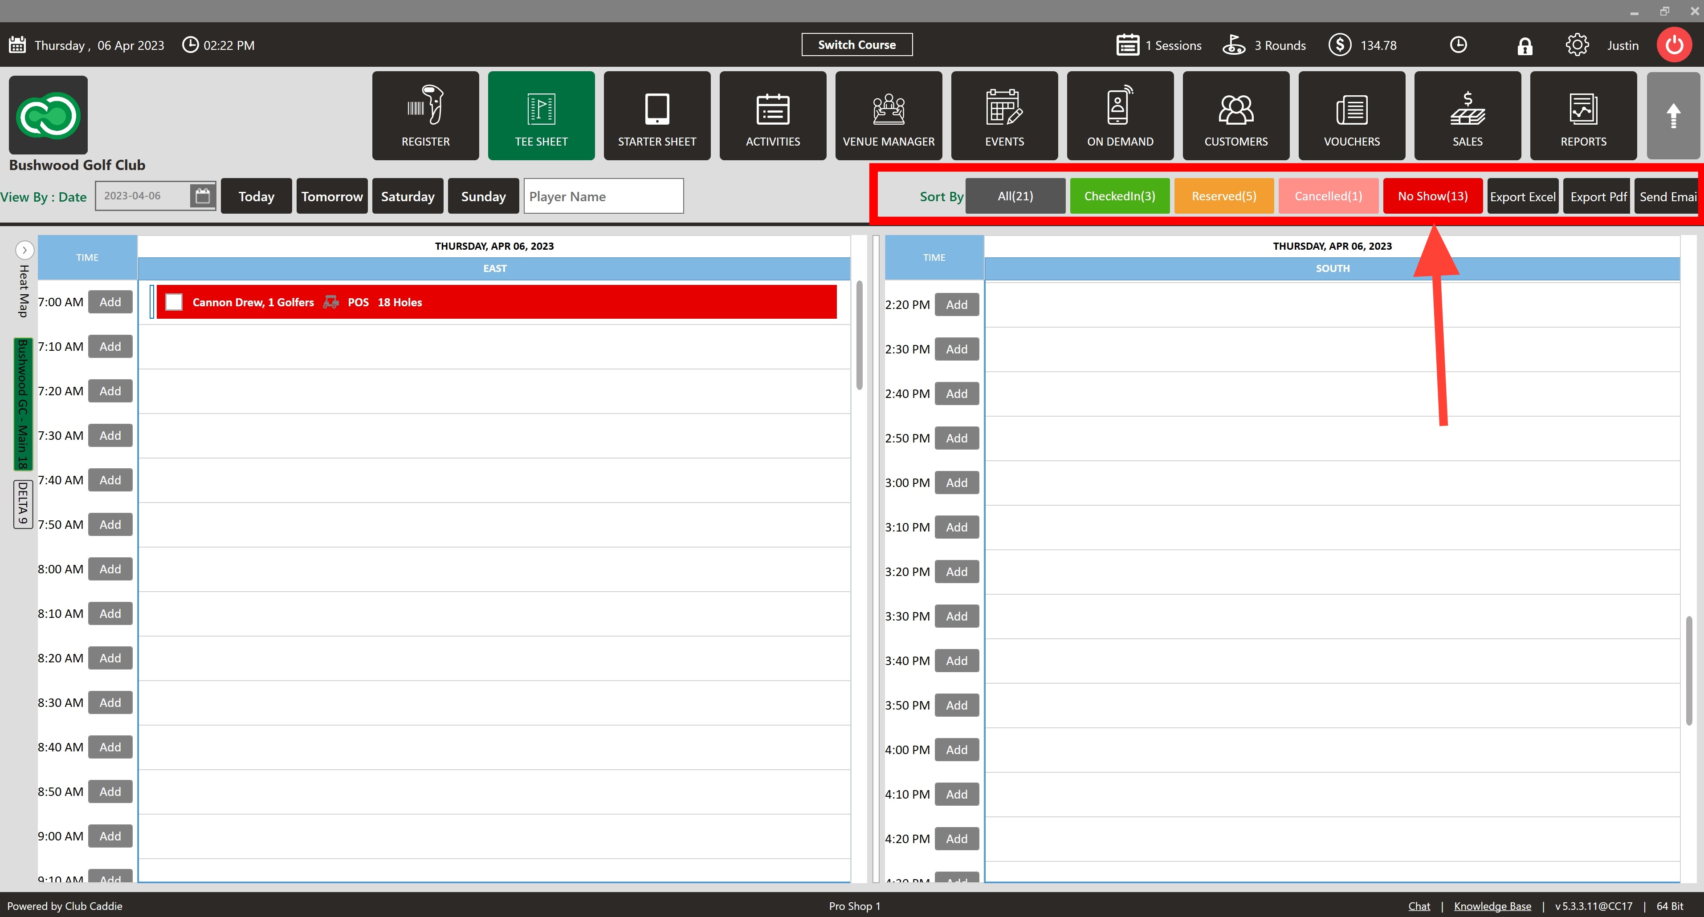Open the Knowledge Base link
This screenshot has width=1704, height=917.
click(1492, 906)
